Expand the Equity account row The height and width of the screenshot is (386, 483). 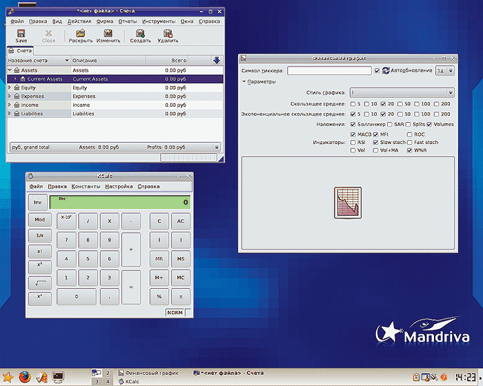coord(10,88)
